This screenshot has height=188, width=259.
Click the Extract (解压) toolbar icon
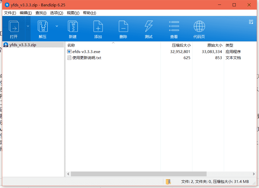click(43, 26)
